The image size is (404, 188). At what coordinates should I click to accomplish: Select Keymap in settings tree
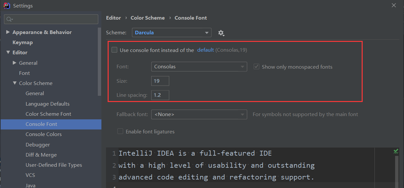[23, 42]
